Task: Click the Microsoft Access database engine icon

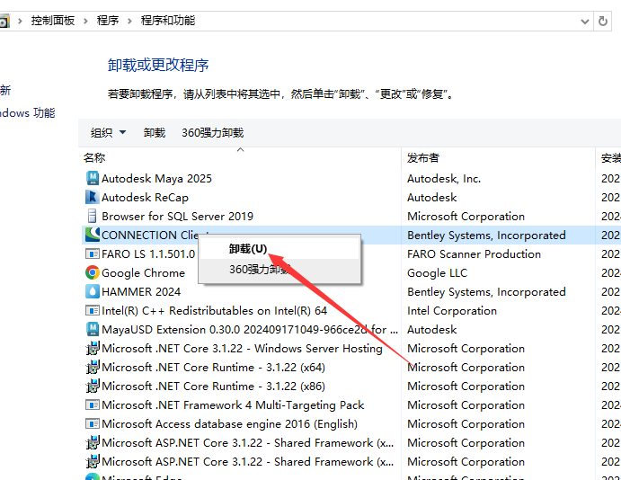Action: click(x=93, y=423)
